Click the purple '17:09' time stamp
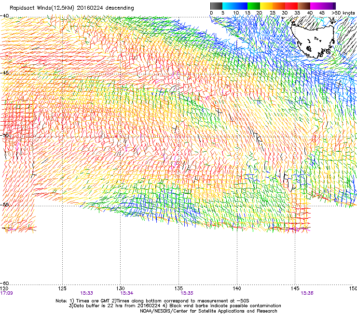357x314 pixels. tap(7, 293)
